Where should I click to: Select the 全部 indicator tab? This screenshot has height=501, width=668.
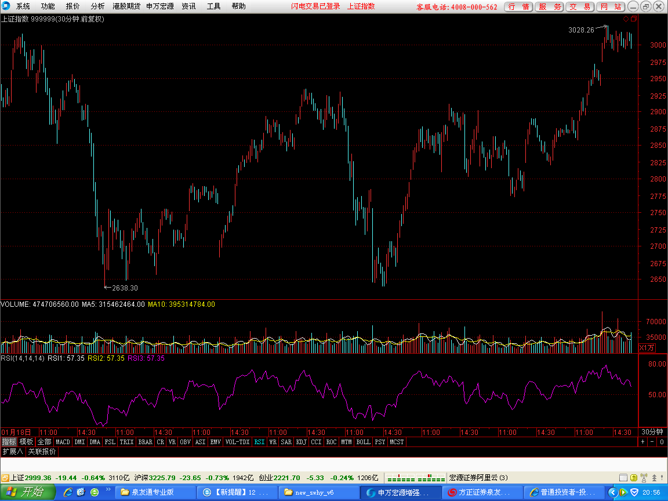tap(44, 442)
